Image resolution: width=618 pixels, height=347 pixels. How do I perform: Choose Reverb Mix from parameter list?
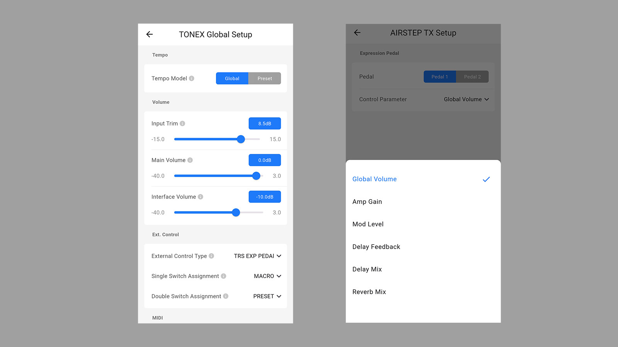coord(423,292)
